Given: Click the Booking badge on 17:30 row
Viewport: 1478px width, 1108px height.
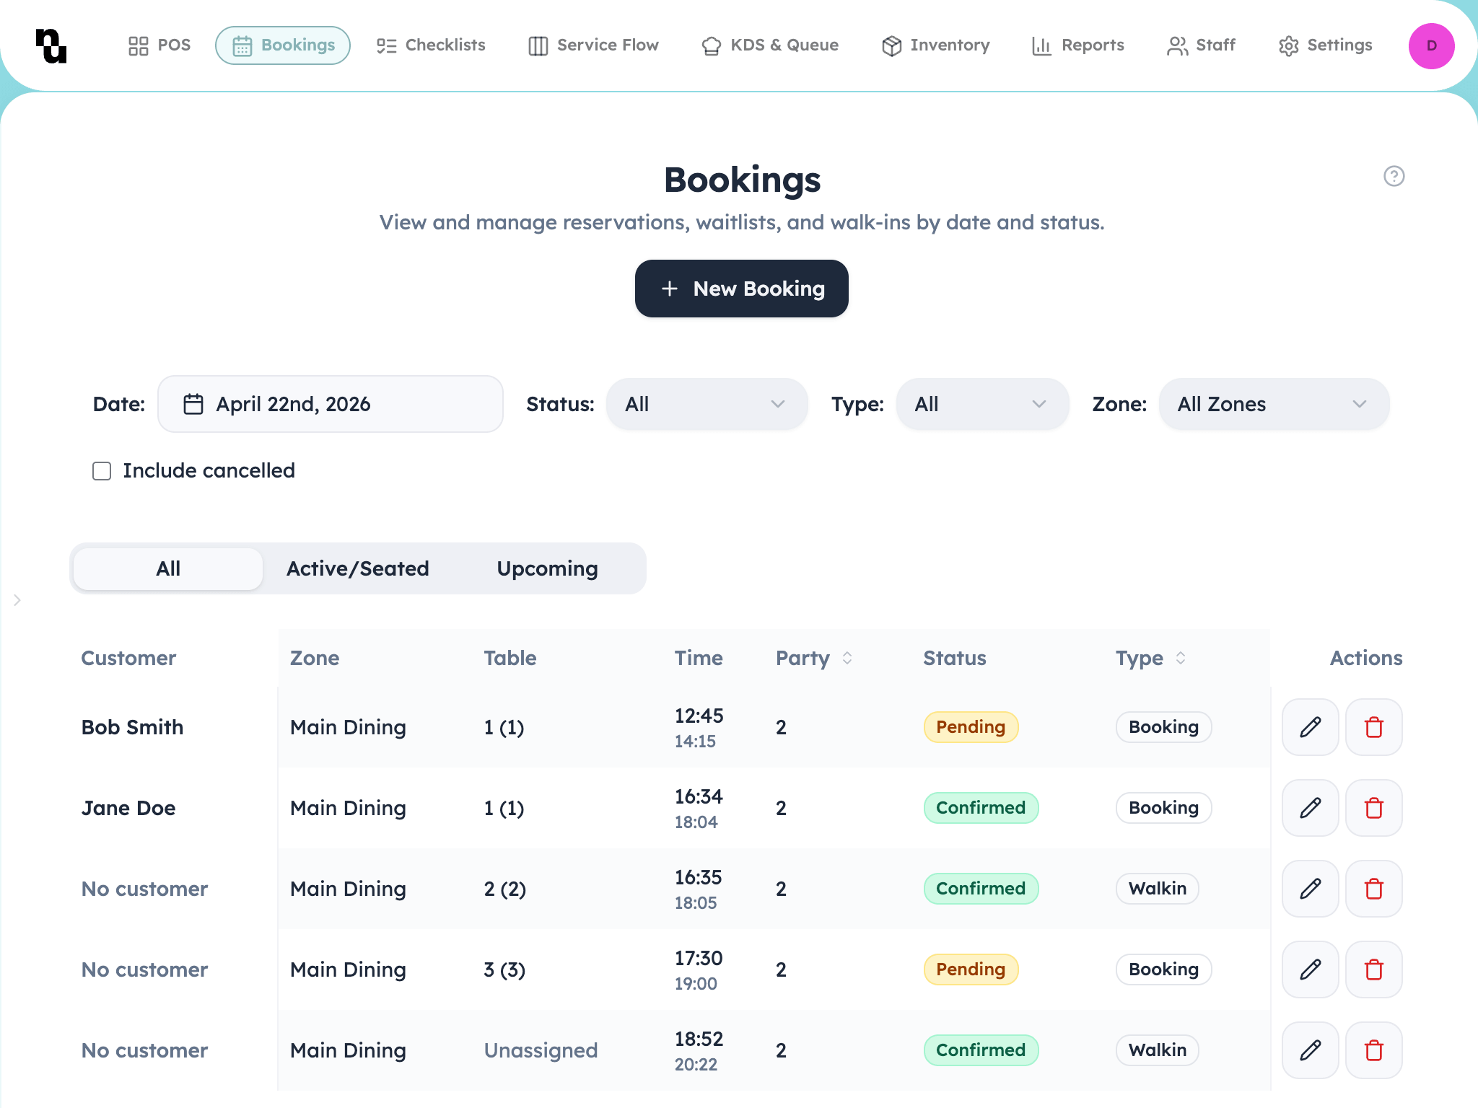Looking at the screenshot, I should 1163,969.
